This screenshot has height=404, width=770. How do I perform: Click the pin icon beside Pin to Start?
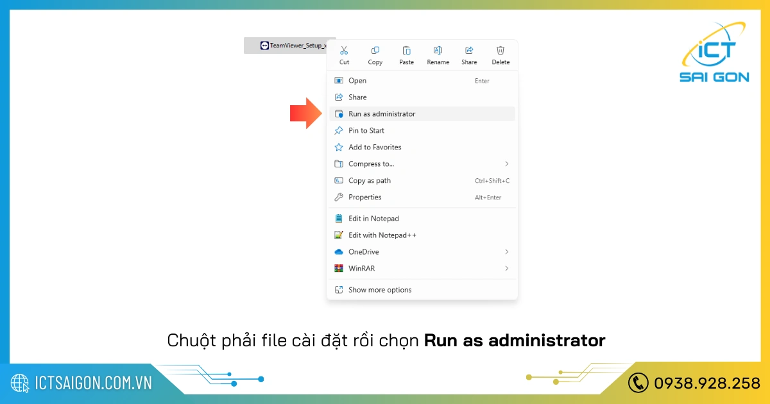coord(339,131)
